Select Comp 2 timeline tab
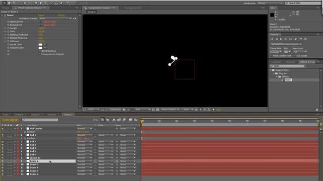The width and height of the screenshot is (323, 181). pos(68,115)
